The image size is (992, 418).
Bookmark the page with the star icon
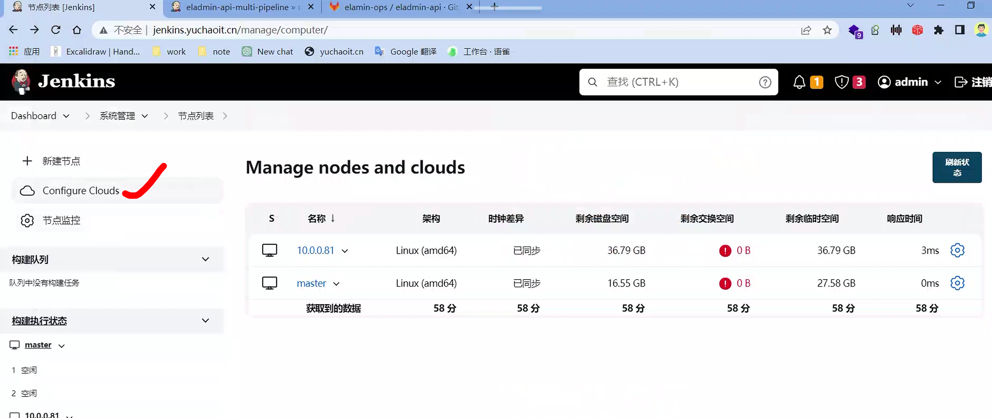(x=827, y=30)
